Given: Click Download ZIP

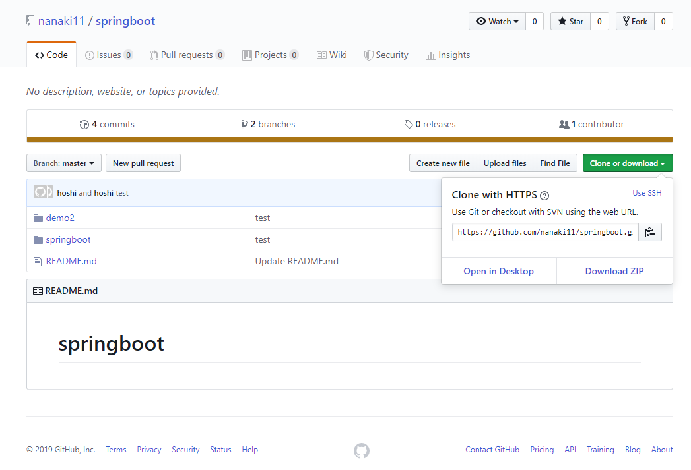Looking at the screenshot, I should (x=614, y=271).
